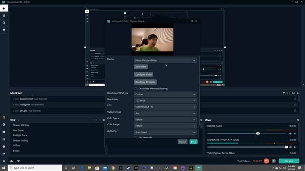Image resolution: width=305 pixels, height=171 pixels.
Task: Click the Windows search box
Action: tap(35, 168)
